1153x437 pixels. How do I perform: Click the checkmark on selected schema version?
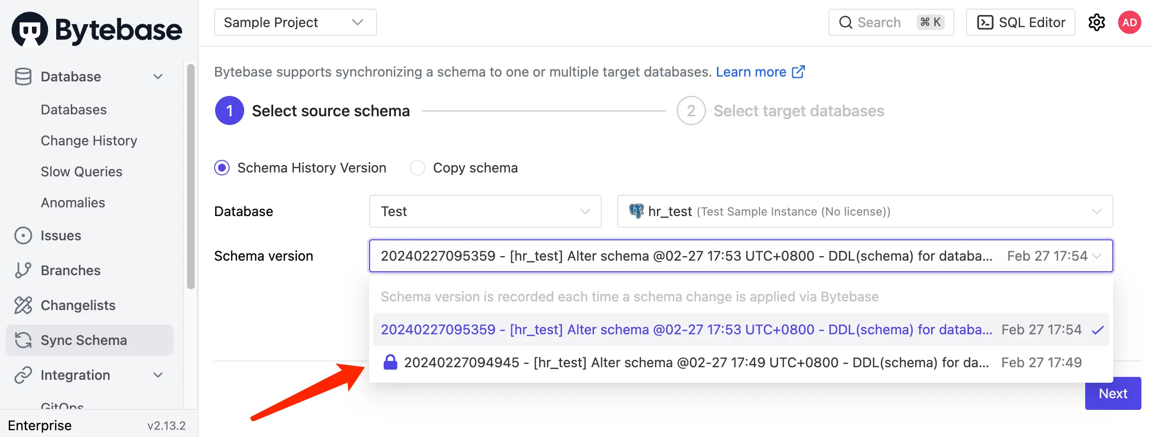(1097, 330)
